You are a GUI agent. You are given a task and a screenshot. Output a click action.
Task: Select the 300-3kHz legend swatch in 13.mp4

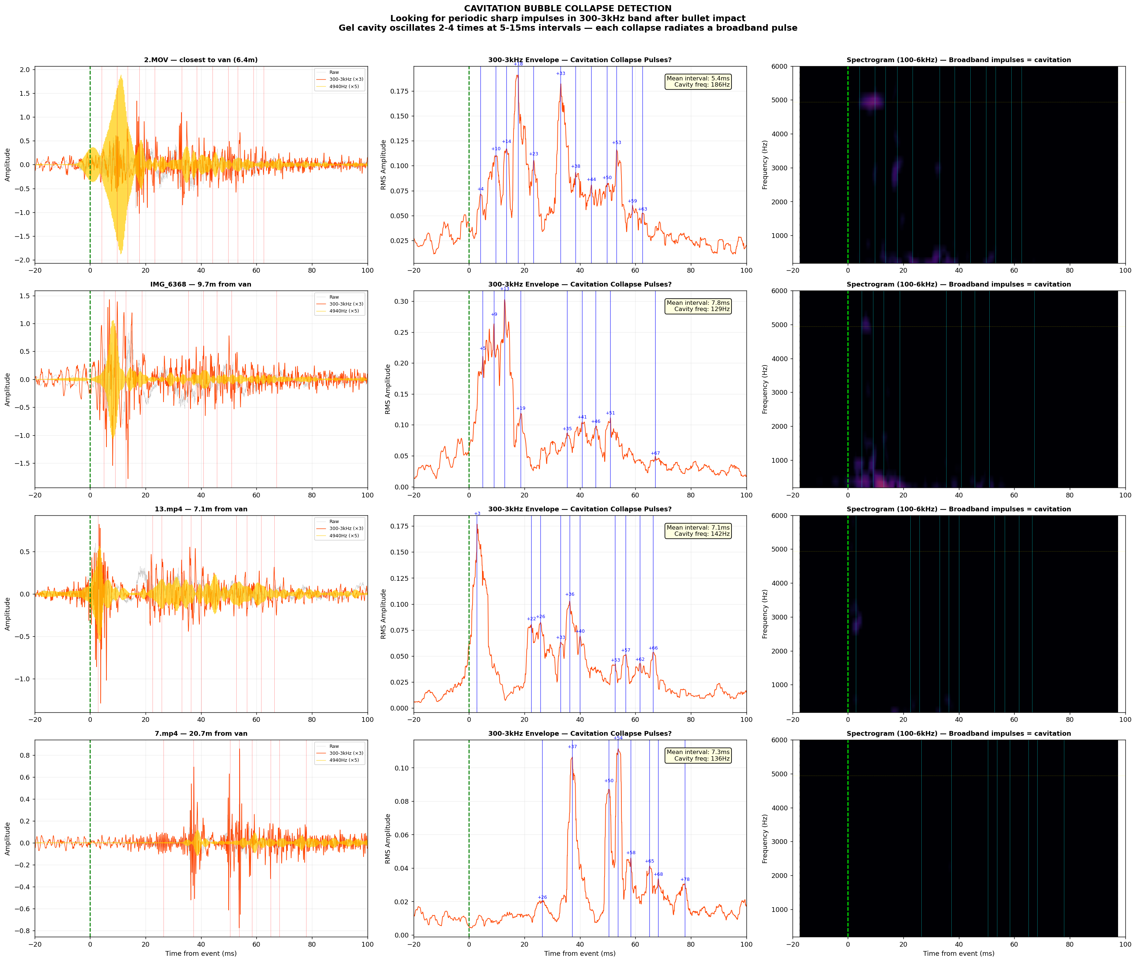(321, 529)
